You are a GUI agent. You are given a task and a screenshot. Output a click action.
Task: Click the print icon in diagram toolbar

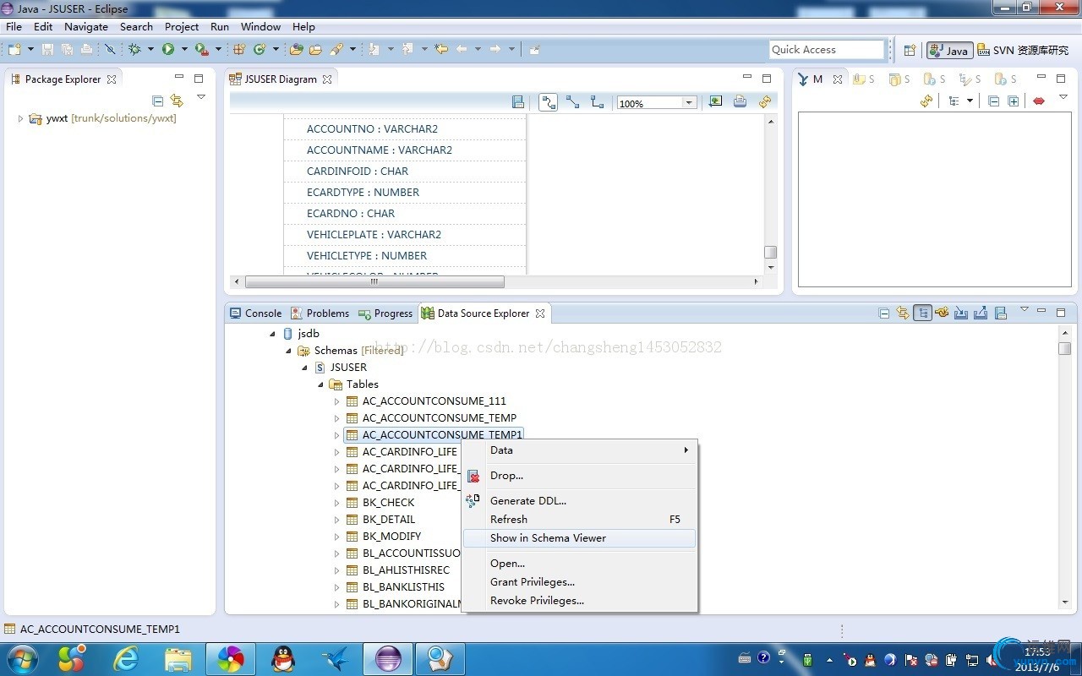coord(740,102)
